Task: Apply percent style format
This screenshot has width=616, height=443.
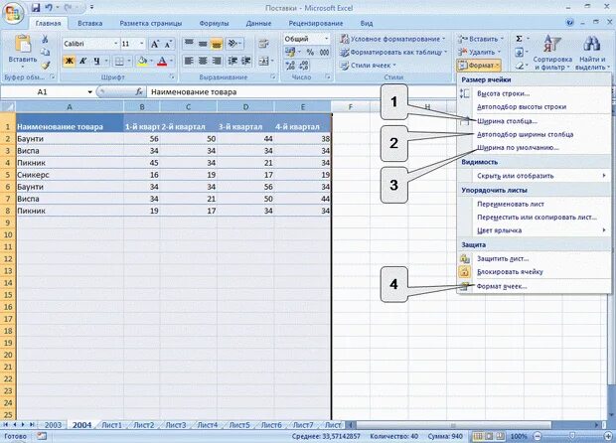Action: (x=310, y=53)
